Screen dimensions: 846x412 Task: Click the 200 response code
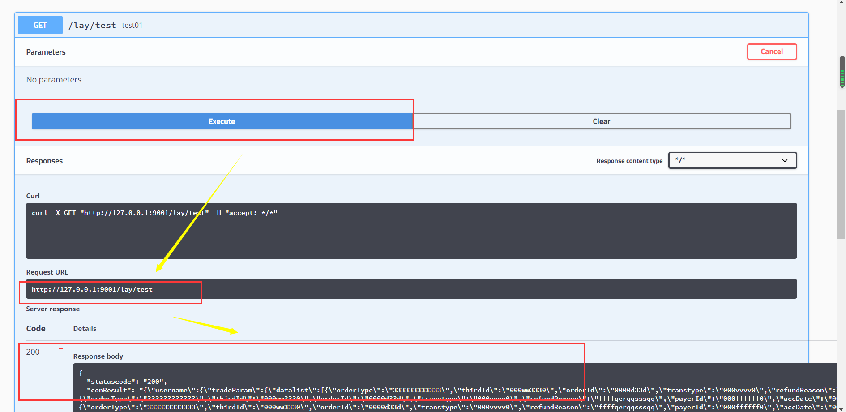pyautogui.click(x=33, y=352)
